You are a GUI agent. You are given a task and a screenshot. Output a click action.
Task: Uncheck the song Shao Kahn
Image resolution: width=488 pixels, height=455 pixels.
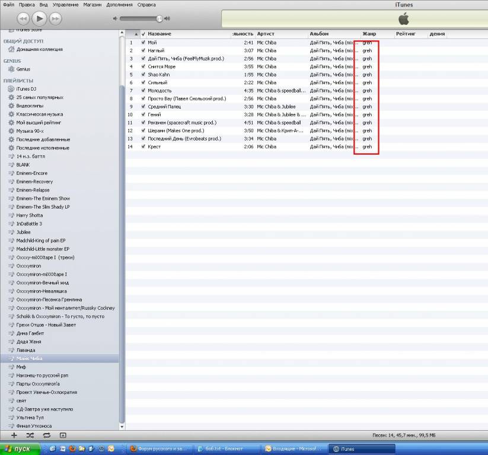click(x=143, y=74)
